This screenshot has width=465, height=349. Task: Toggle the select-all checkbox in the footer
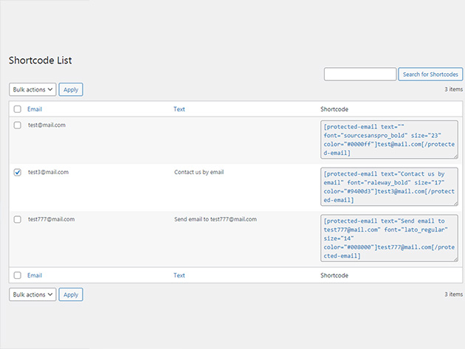tap(18, 275)
